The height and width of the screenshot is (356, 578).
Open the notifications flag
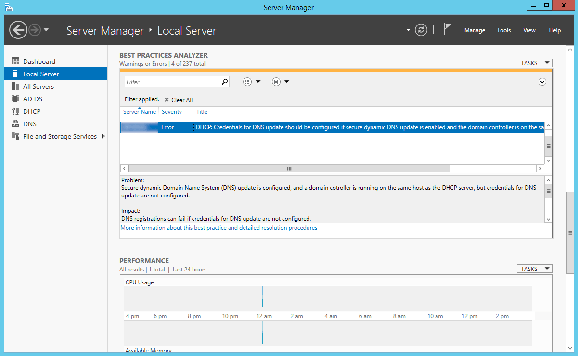pyautogui.click(x=447, y=30)
